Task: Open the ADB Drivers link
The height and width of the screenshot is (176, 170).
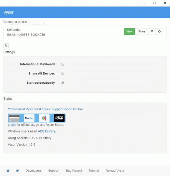Action: pyautogui.click(x=47, y=131)
